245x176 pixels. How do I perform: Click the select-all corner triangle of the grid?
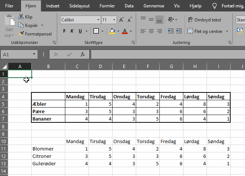click(x=4, y=67)
